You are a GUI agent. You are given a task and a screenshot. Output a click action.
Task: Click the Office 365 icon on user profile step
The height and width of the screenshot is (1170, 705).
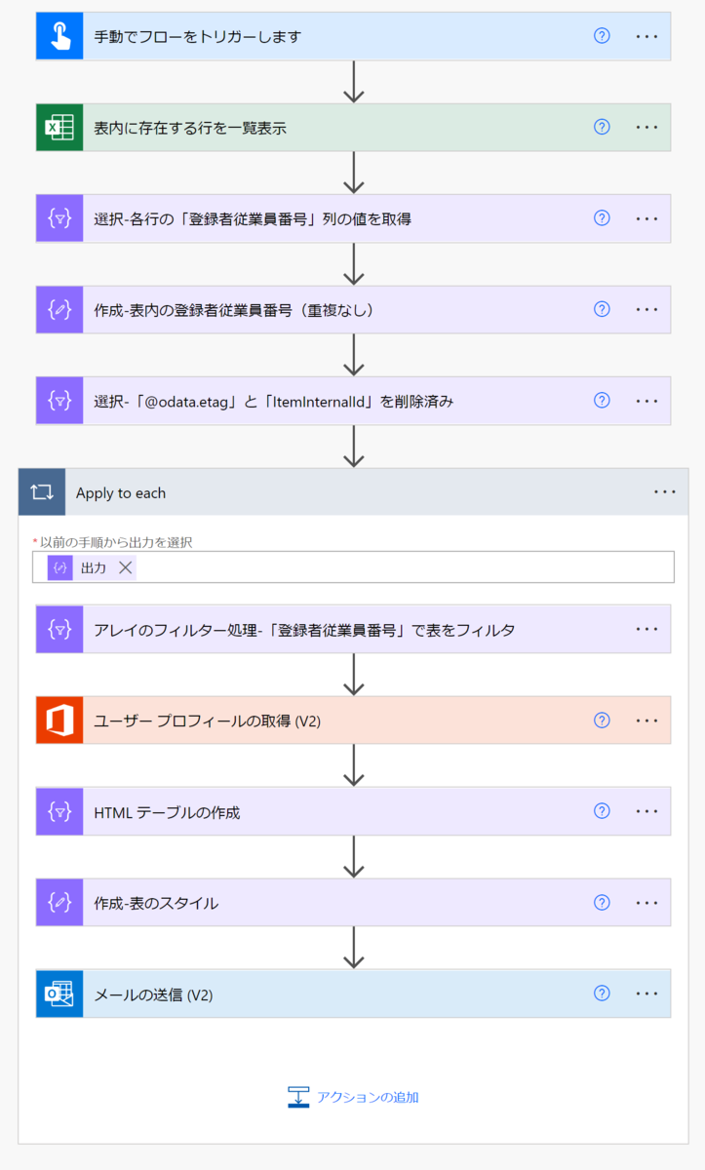pyautogui.click(x=59, y=721)
